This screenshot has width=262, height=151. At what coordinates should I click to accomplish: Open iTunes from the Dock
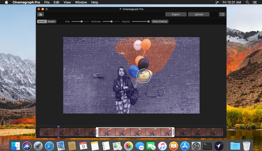click(x=162, y=146)
